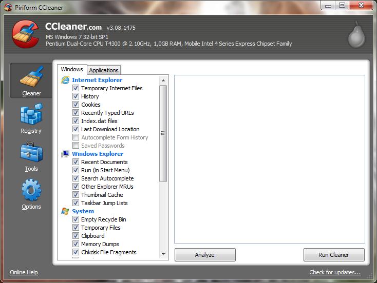This screenshot has height=283, width=377.
Task: Uncheck Other Explorer MRUs
Action: click(x=76, y=187)
